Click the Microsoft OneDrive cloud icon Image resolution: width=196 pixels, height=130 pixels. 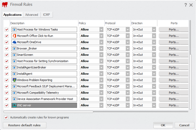click(x=14, y=42)
